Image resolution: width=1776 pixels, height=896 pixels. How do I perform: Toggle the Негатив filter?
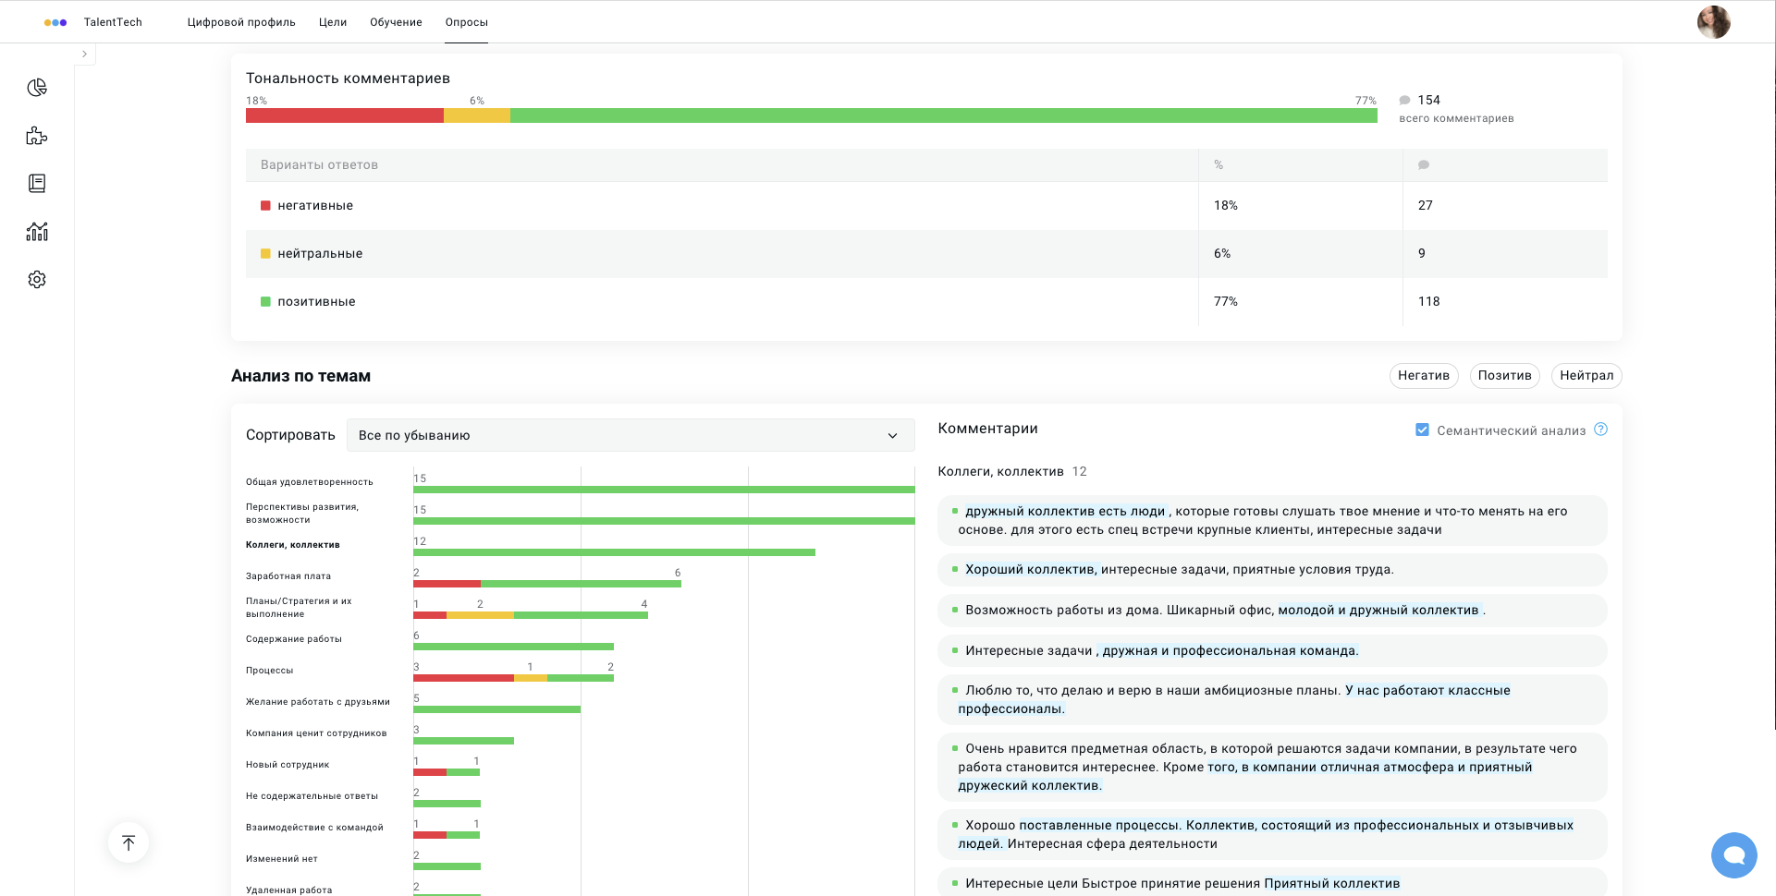click(1423, 375)
